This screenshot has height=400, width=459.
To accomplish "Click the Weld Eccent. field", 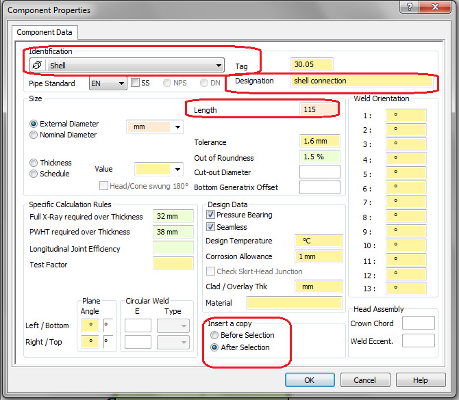I will pyautogui.click(x=419, y=341).
